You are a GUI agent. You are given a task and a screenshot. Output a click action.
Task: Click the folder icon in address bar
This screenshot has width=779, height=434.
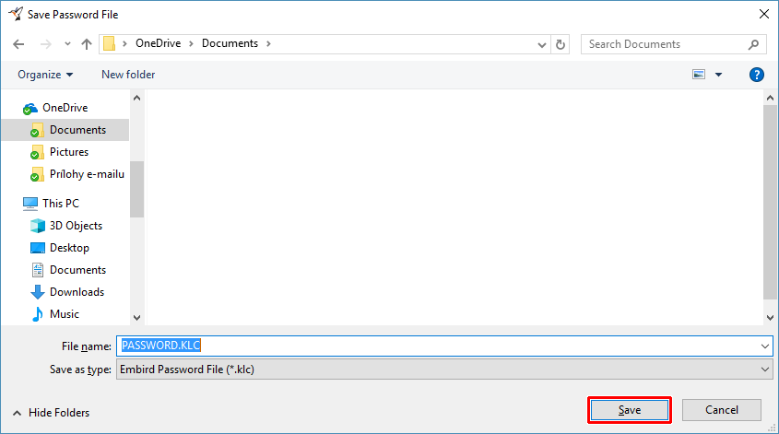[x=110, y=43]
